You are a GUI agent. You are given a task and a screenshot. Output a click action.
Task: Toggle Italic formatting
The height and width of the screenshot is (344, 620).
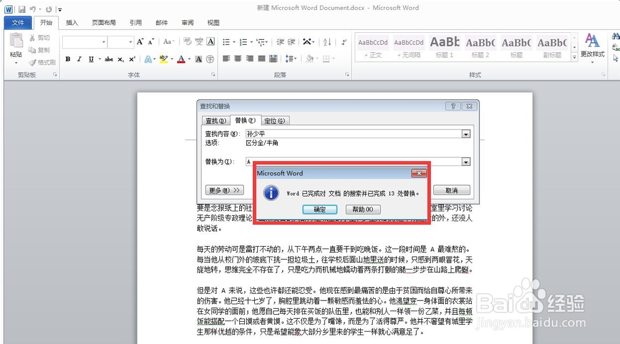click(x=79, y=59)
